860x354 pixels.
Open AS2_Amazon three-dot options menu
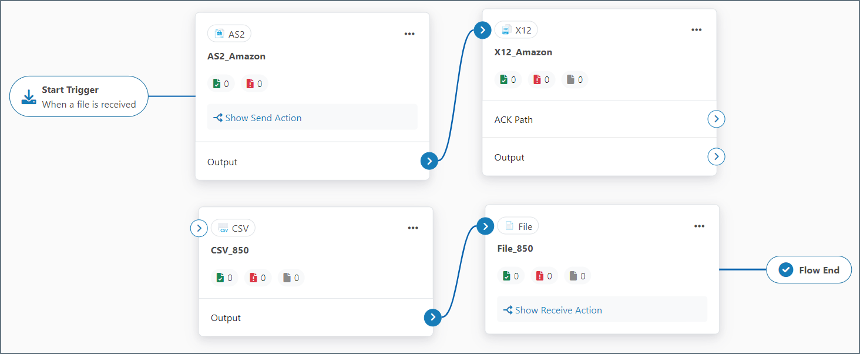[x=409, y=34]
